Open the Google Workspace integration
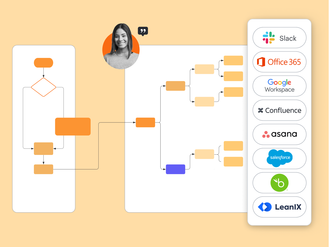This screenshot has width=330, height=247. [279, 86]
